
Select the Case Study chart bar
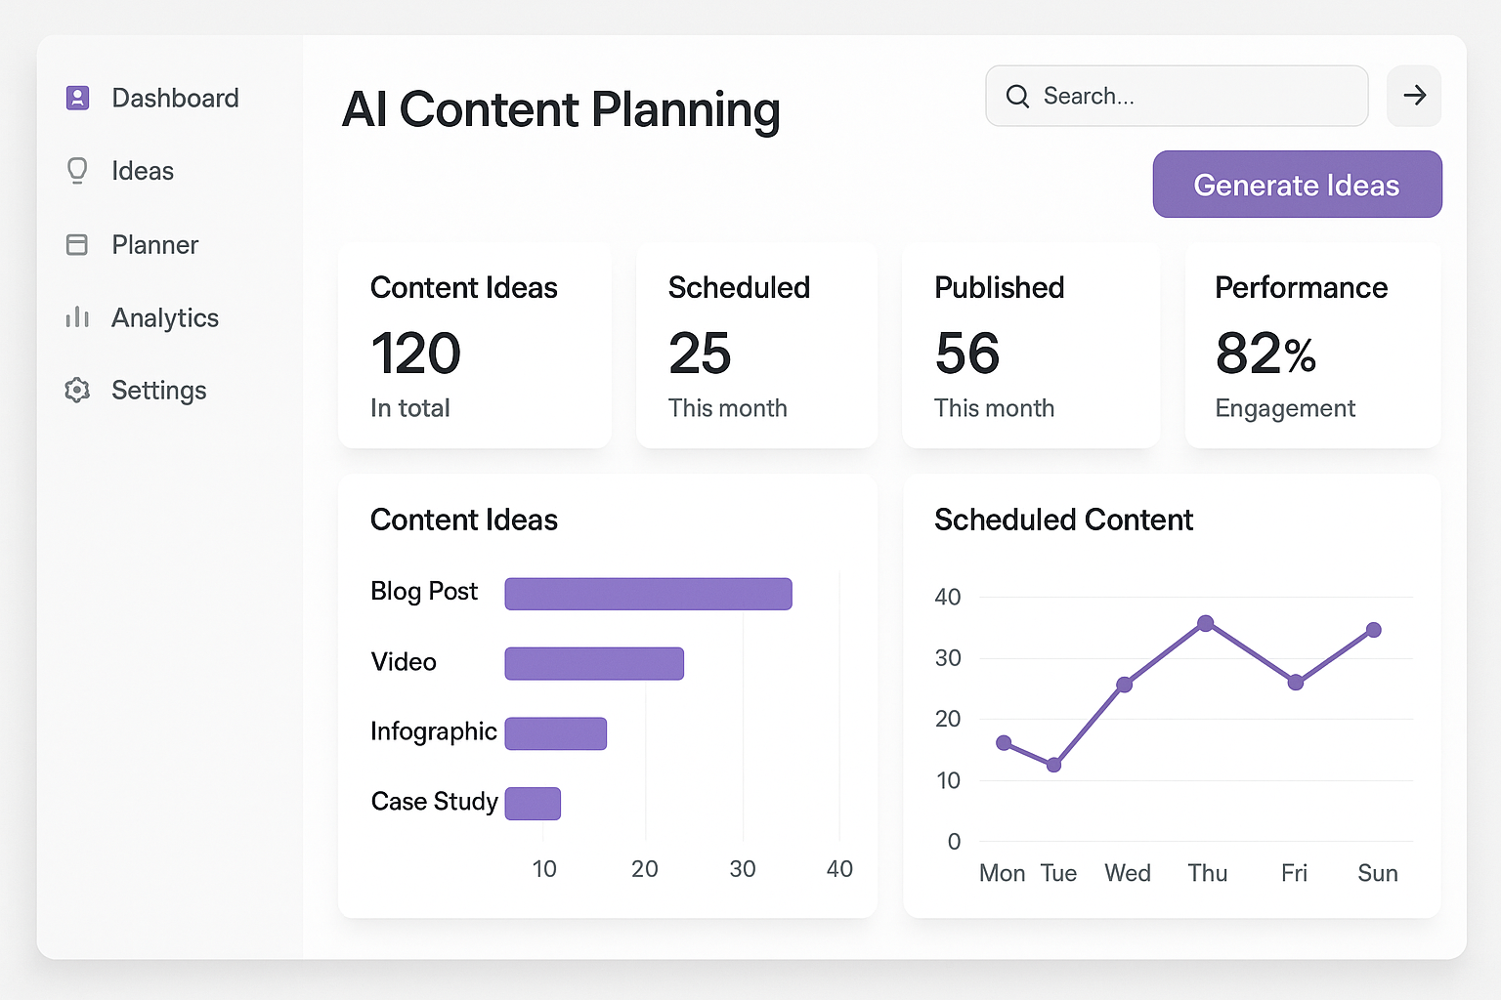533,803
